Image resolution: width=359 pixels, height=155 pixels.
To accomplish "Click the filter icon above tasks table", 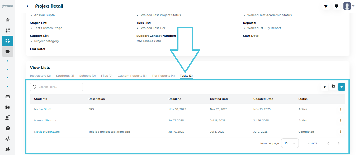I will click(x=325, y=87).
